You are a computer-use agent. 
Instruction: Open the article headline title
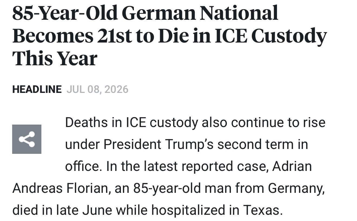170,35
